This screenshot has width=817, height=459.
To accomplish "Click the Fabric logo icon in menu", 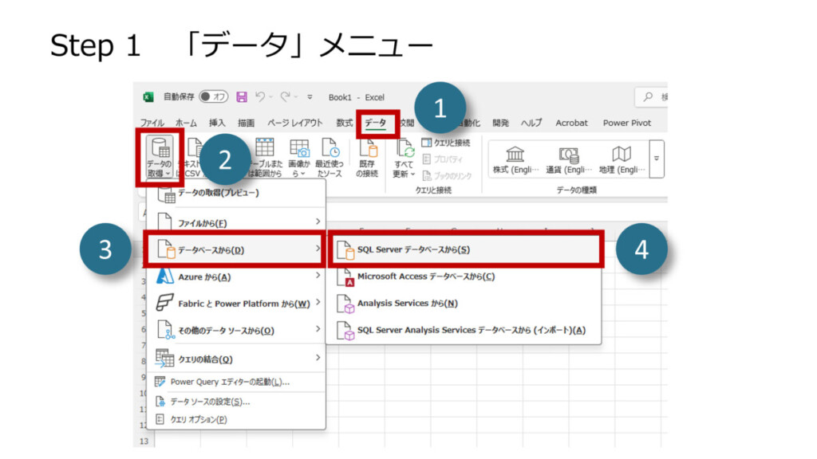I will 164,302.
